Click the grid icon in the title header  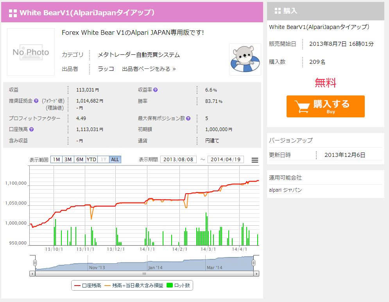point(13,13)
